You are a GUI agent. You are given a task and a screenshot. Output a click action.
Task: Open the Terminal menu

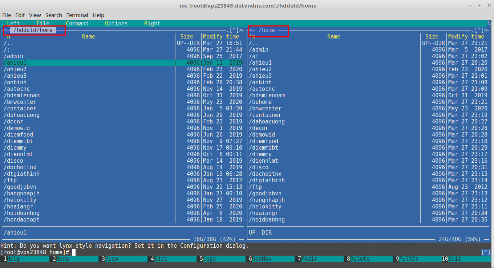pyautogui.click(x=77, y=15)
